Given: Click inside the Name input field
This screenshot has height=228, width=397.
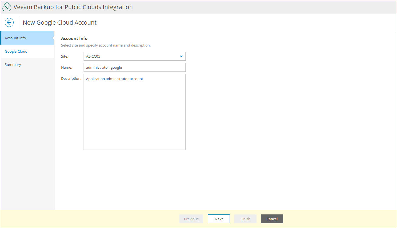Looking at the screenshot, I should point(134,67).
